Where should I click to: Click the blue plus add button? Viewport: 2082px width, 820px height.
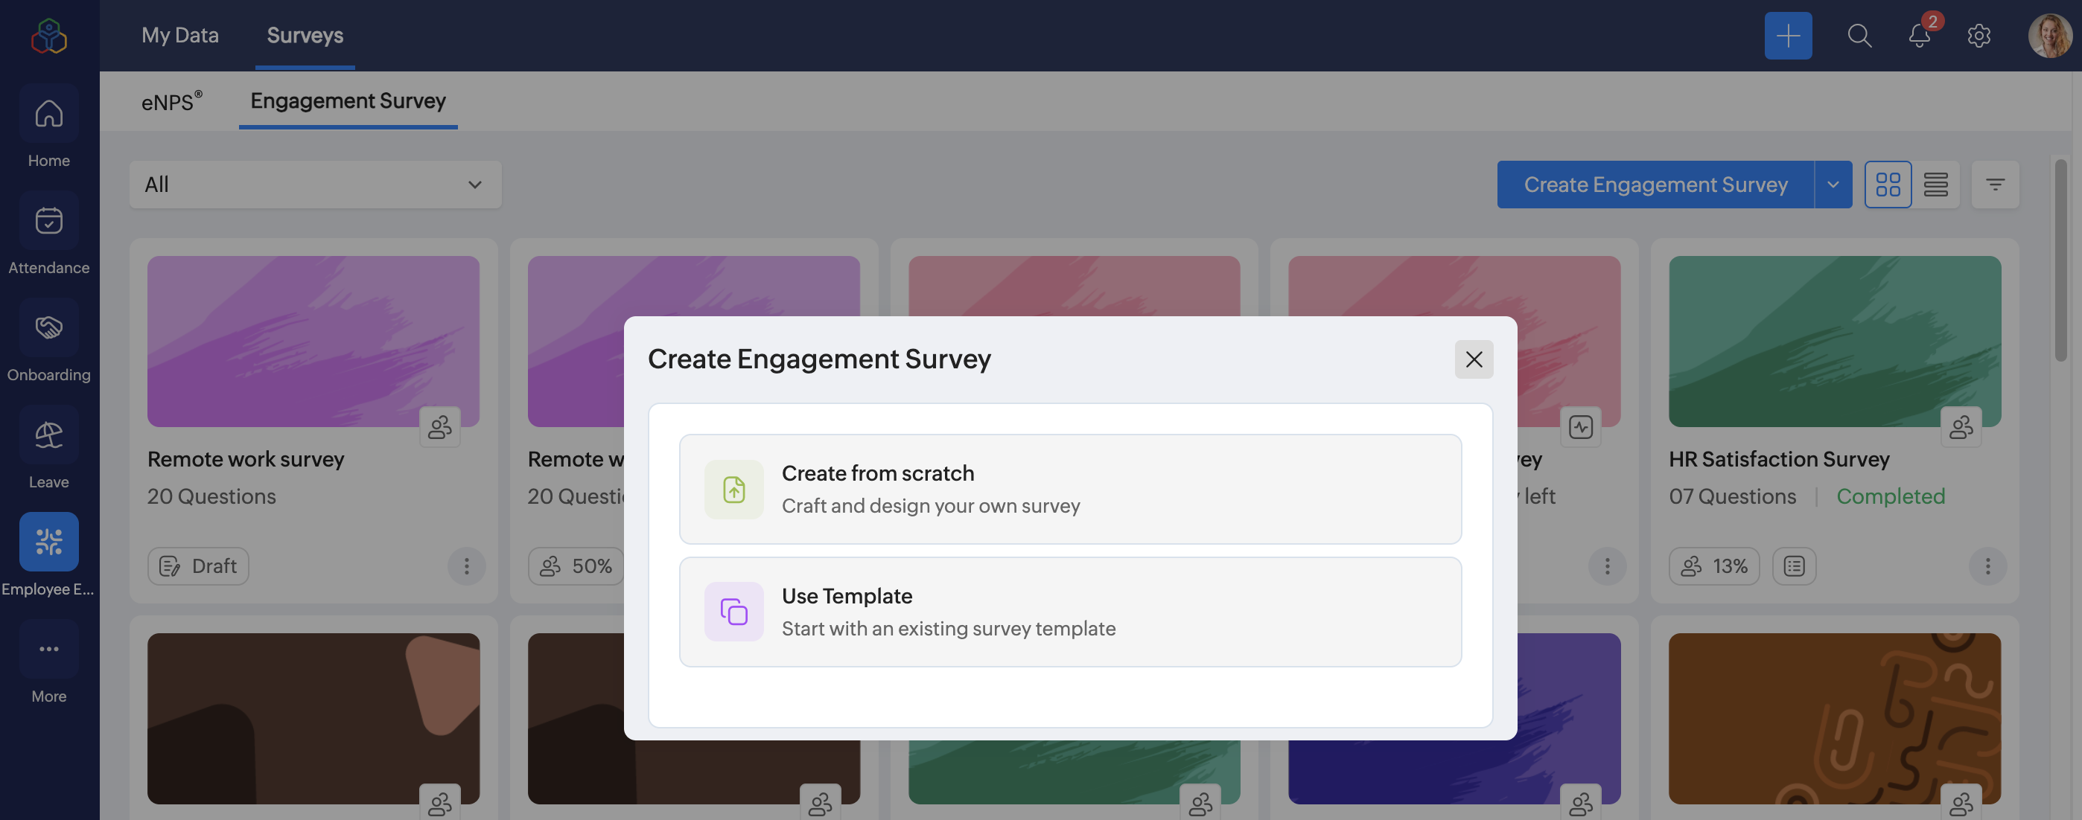coord(1788,36)
